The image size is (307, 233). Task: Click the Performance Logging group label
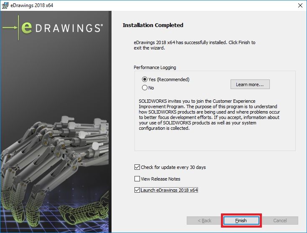pyautogui.click(x=155, y=67)
